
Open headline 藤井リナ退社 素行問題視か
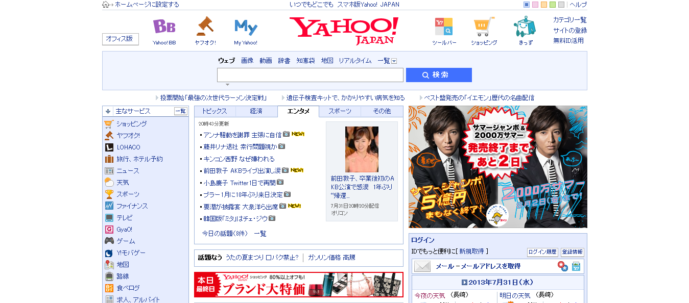tap(240, 146)
